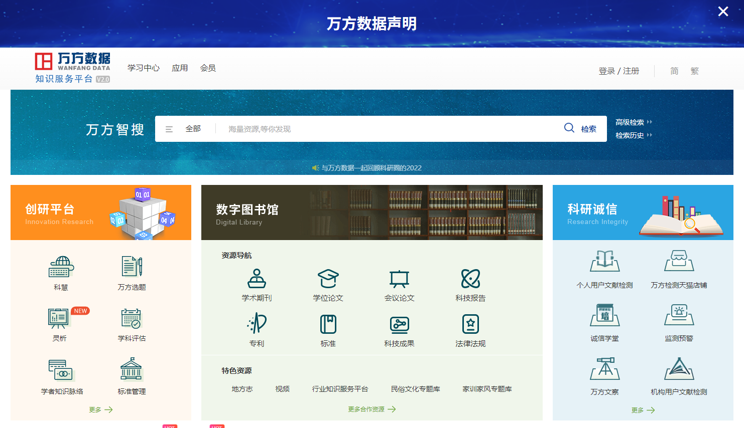Switch site language to 繁 (Traditional Chinese)

point(695,71)
